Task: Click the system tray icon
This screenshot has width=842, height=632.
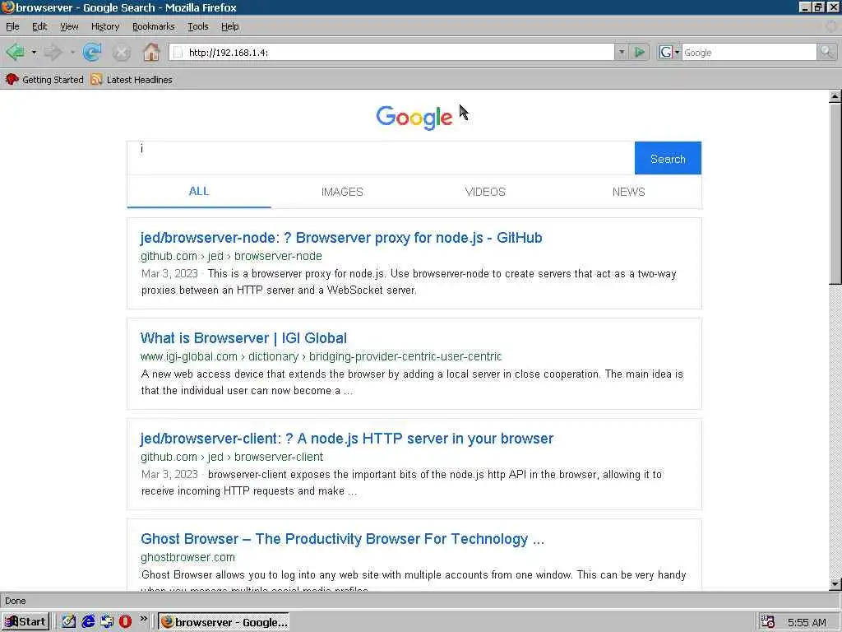Action: (767, 622)
